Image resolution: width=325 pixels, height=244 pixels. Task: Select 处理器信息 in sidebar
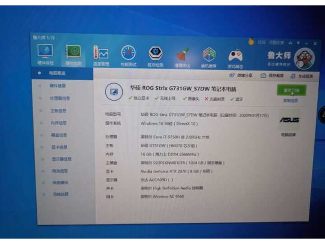(60, 98)
